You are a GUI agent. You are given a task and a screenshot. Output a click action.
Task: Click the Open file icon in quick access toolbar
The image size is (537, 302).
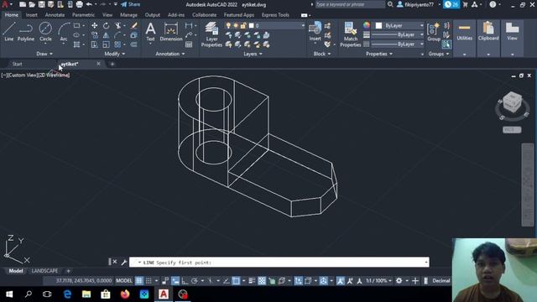32,4
